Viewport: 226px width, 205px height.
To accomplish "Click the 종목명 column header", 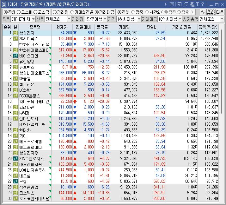I will click(x=35, y=27).
